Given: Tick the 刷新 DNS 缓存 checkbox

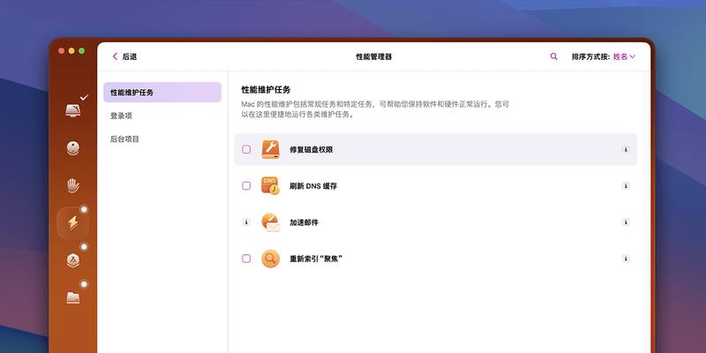Looking at the screenshot, I should (x=246, y=186).
